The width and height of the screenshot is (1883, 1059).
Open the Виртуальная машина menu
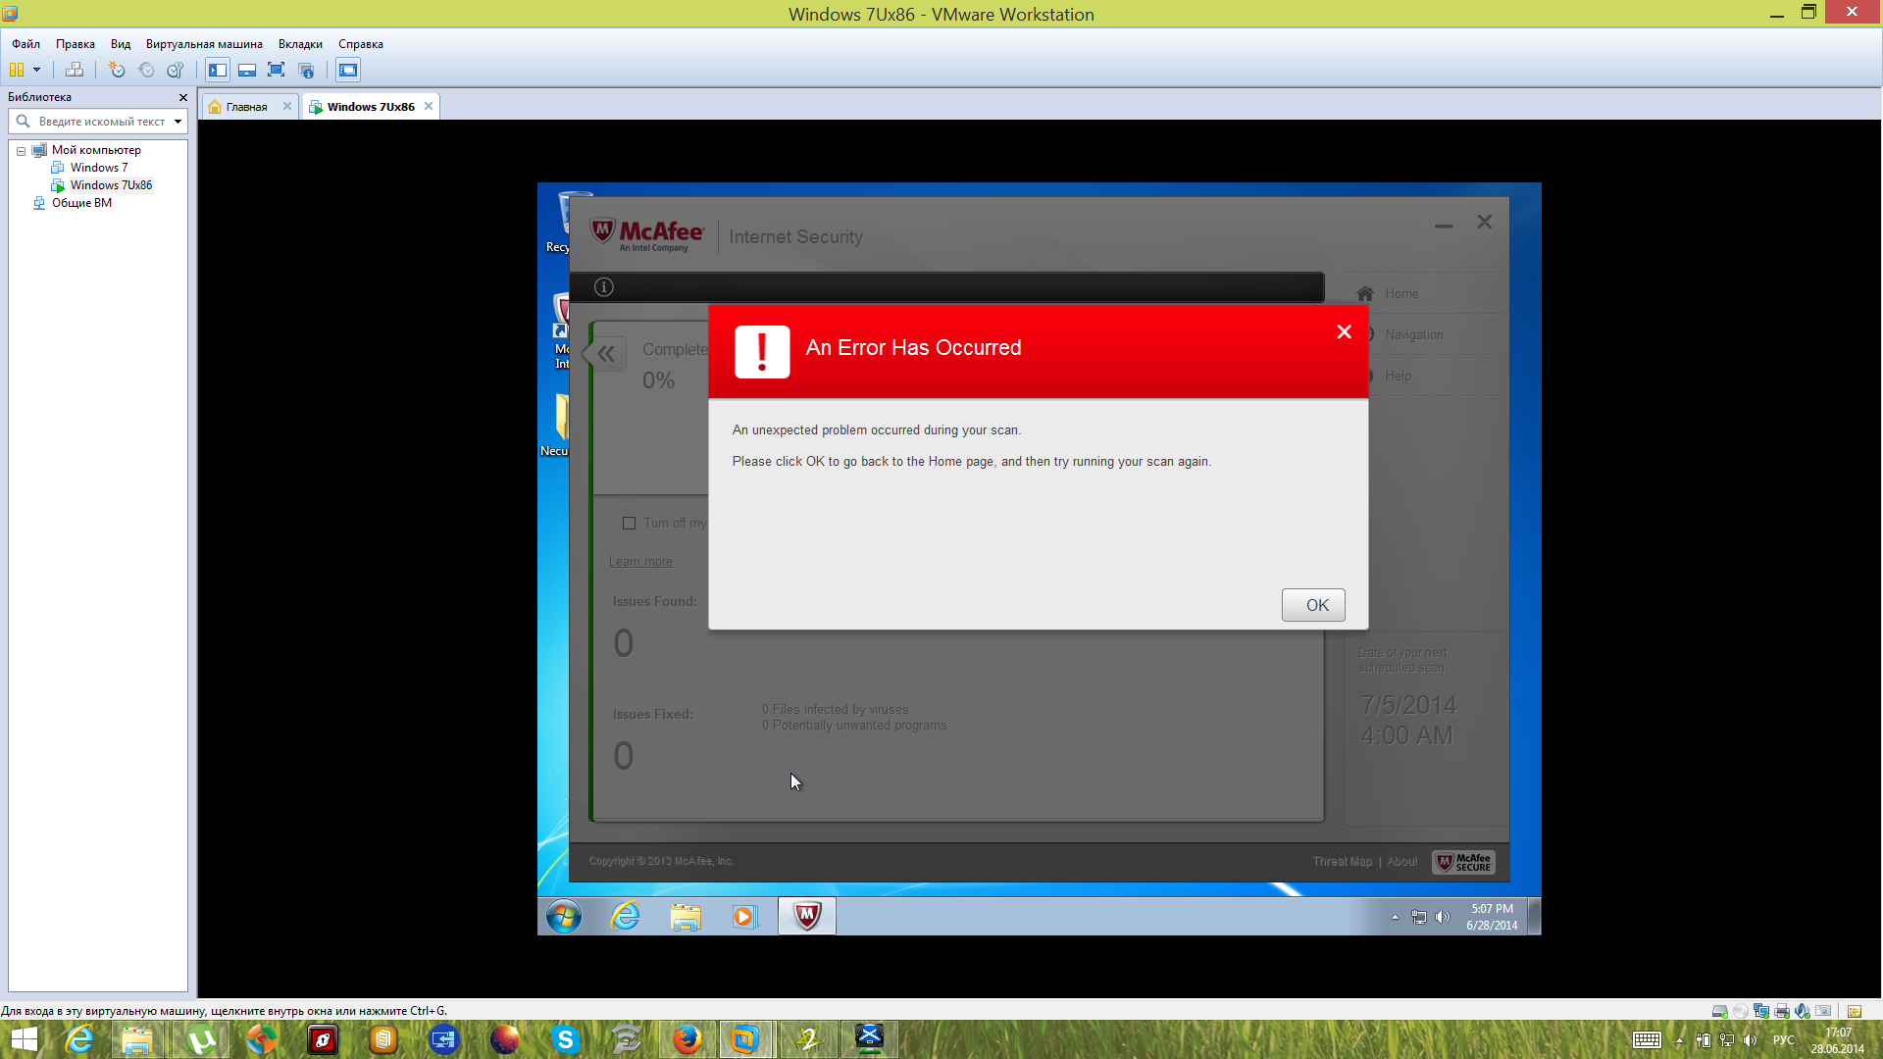pyautogui.click(x=204, y=44)
